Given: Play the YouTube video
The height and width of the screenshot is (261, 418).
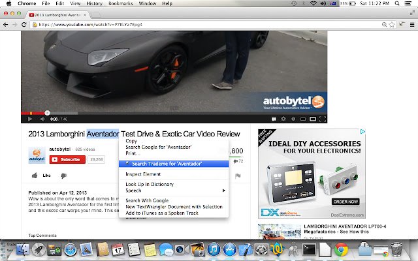Looking at the screenshot, I should [30, 119].
